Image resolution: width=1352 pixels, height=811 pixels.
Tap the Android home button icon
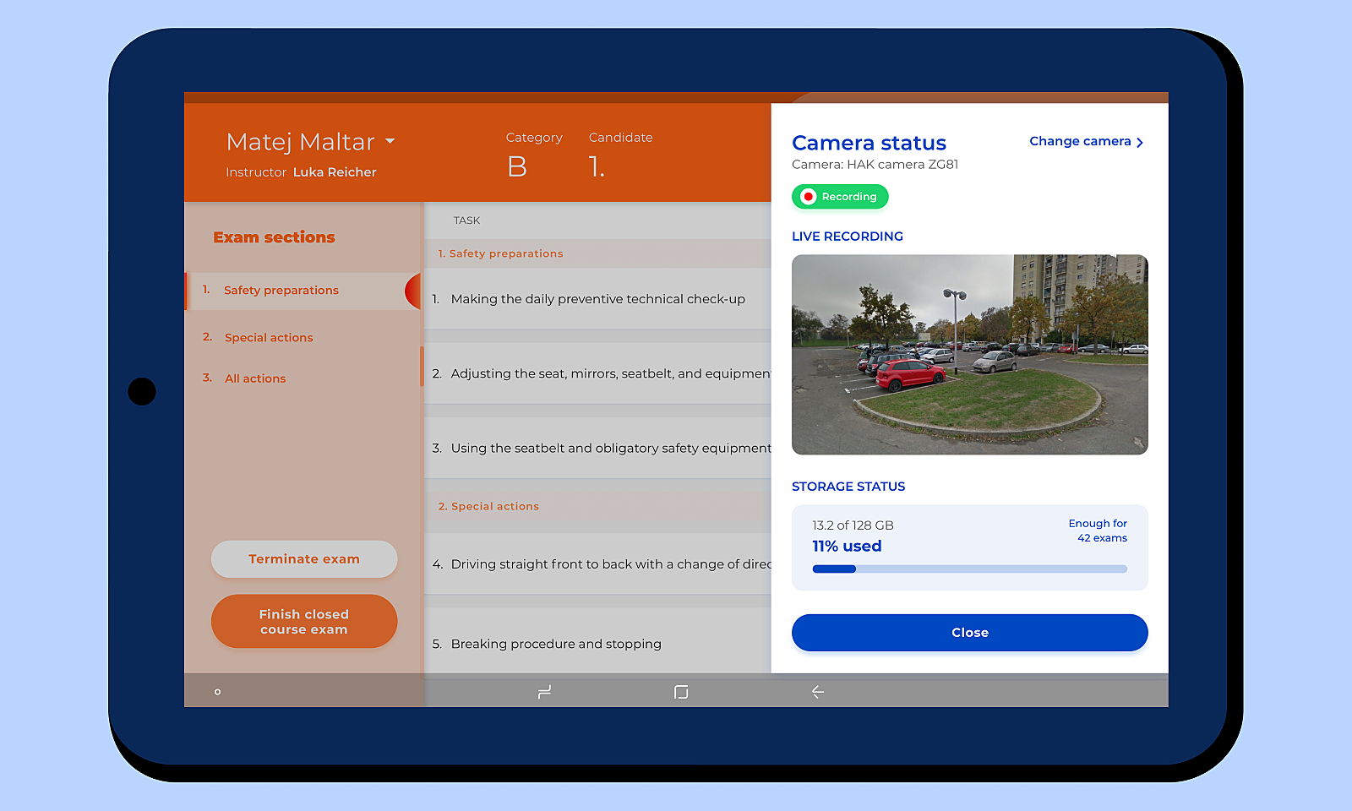pos(681,692)
